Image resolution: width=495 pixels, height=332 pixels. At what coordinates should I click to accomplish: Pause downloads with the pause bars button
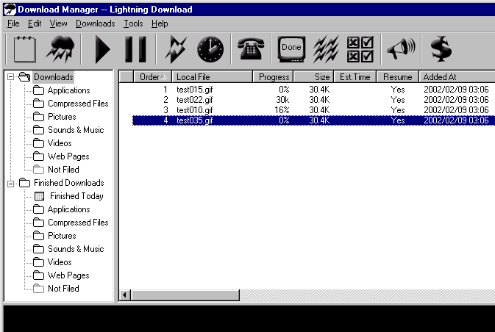[x=136, y=49]
